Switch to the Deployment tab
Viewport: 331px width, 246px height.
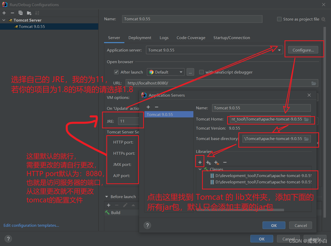[x=140, y=38]
